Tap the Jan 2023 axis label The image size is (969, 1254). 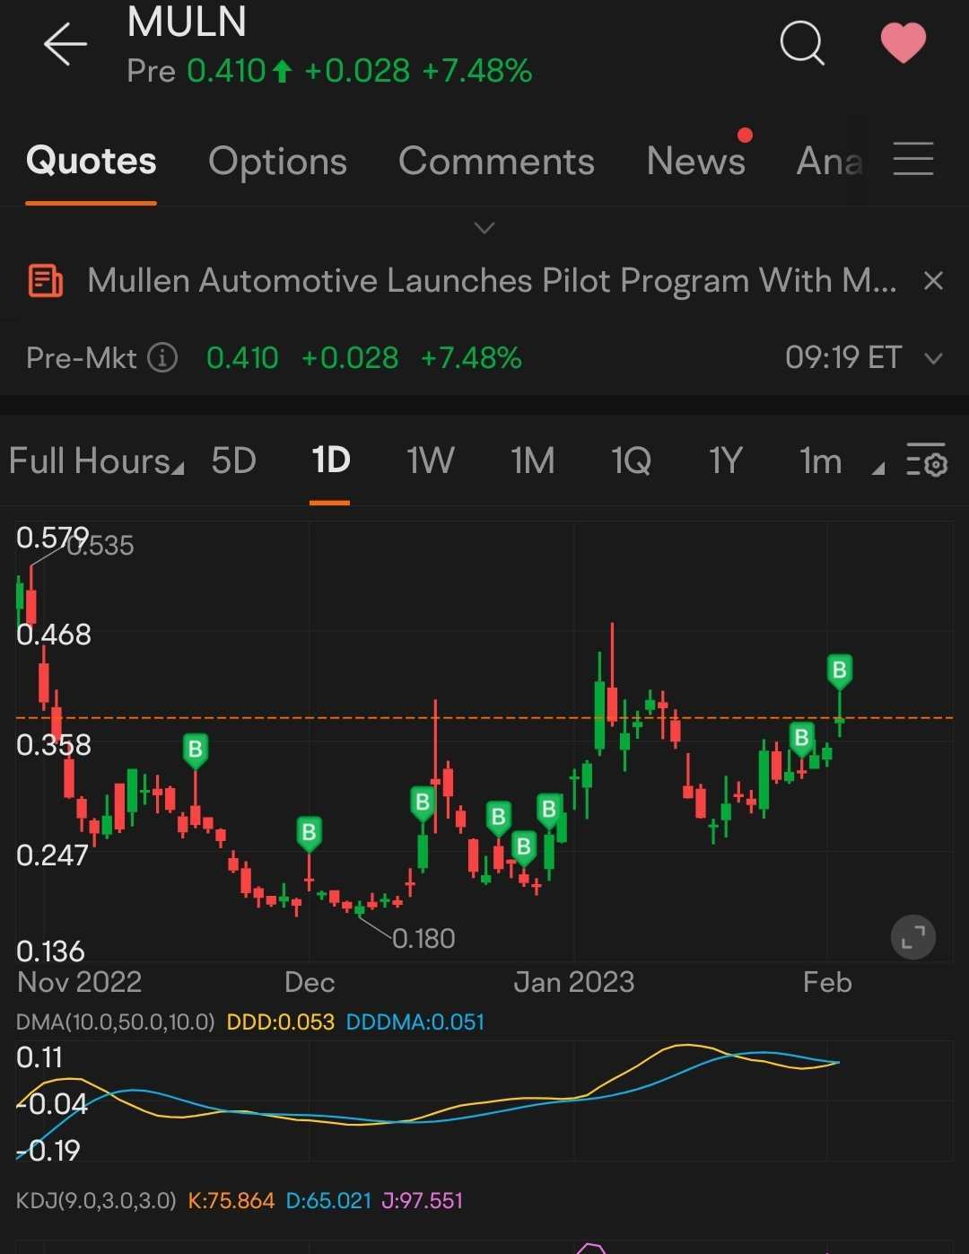(x=574, y=982)
